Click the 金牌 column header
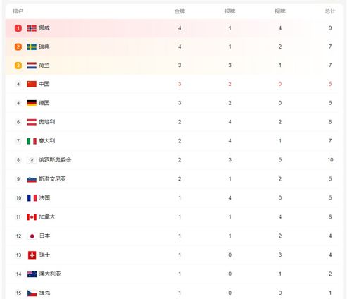This screenshot has height=299, width=352. [180, 11]
